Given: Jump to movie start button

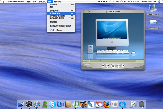Looking at the screenshot, I should tap(103, 65).
